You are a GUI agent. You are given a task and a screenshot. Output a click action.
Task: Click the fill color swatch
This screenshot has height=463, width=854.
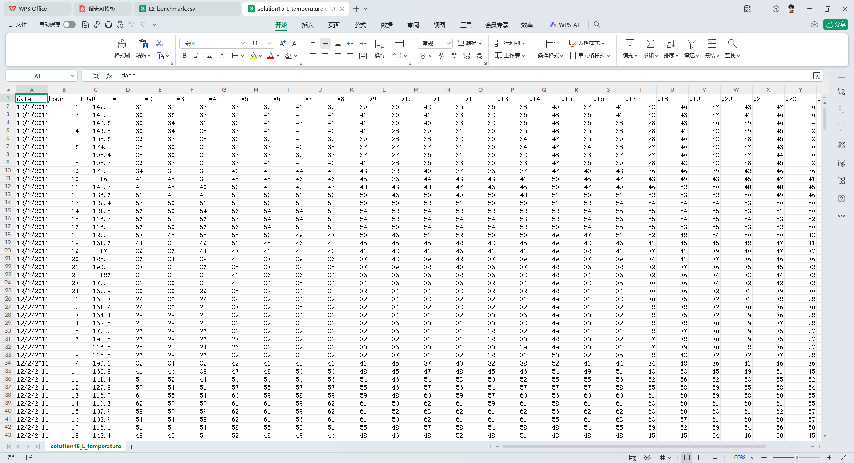(x=253, y=56)
